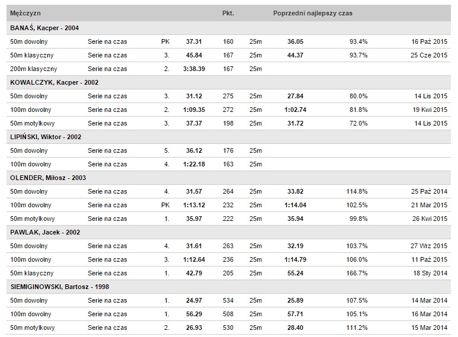Open OLENDER, Miłosz - 2003 profile
Screen dimensions: 458x337
(48, 178)
